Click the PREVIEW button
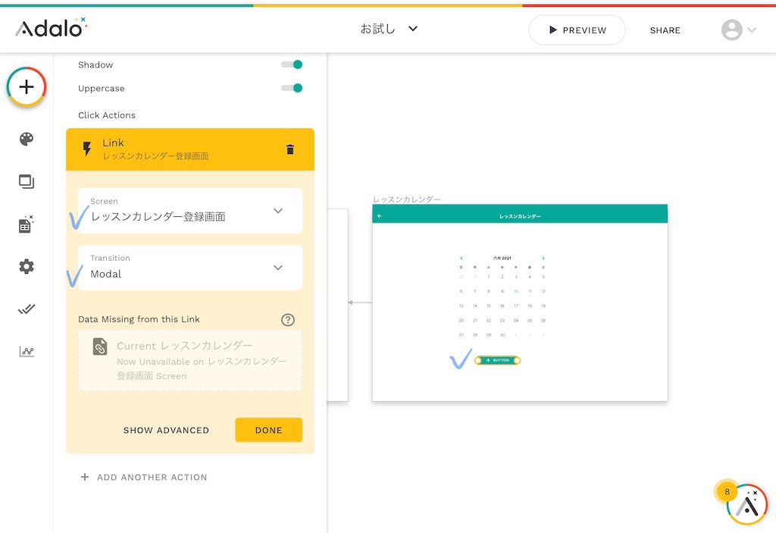The image size is (776, 533). pos(577,30)
